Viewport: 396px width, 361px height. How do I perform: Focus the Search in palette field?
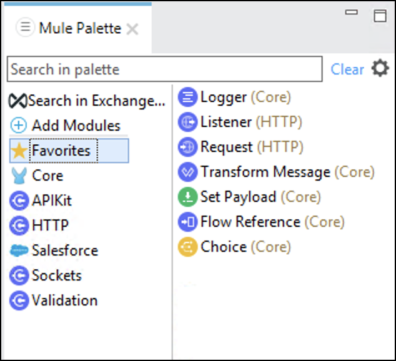(165, 69)
